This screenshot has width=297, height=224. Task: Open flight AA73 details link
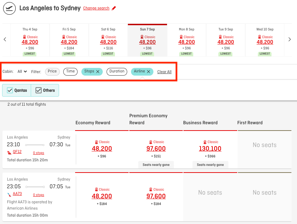(17, 194)
